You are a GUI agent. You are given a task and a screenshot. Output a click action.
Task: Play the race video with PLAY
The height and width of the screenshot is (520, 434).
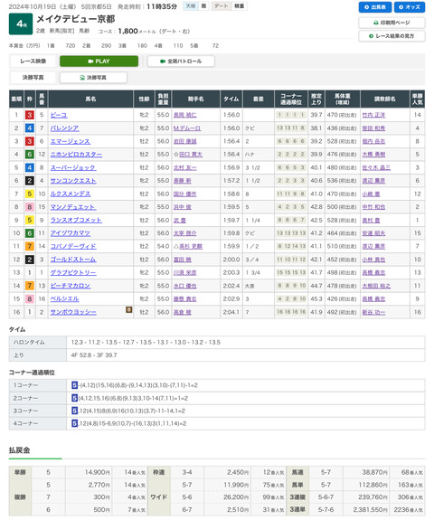point(99,61)
